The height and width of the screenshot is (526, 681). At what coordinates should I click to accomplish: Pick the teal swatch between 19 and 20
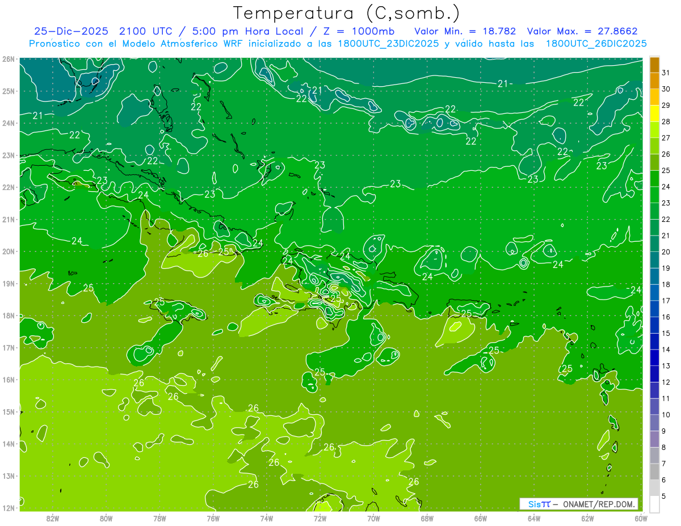tap(654, 260)
